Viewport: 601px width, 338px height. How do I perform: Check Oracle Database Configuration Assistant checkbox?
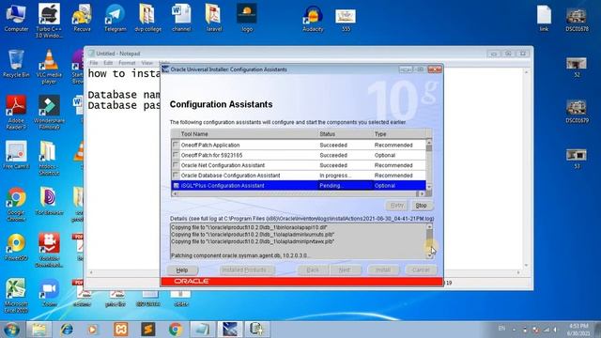(x=176, y=176)
